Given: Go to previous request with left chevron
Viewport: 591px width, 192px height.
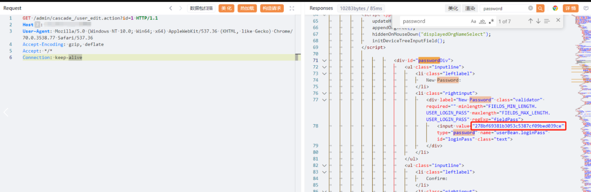Looking at the screenshot, I should (171, 8).
